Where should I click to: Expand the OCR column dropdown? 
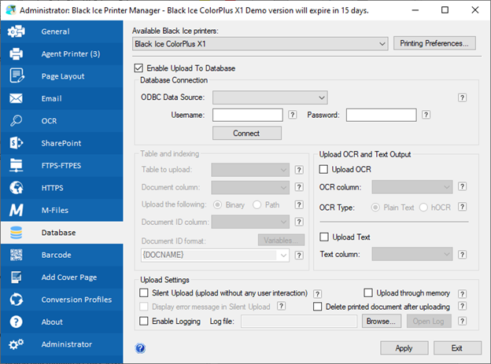click(412, 187)
